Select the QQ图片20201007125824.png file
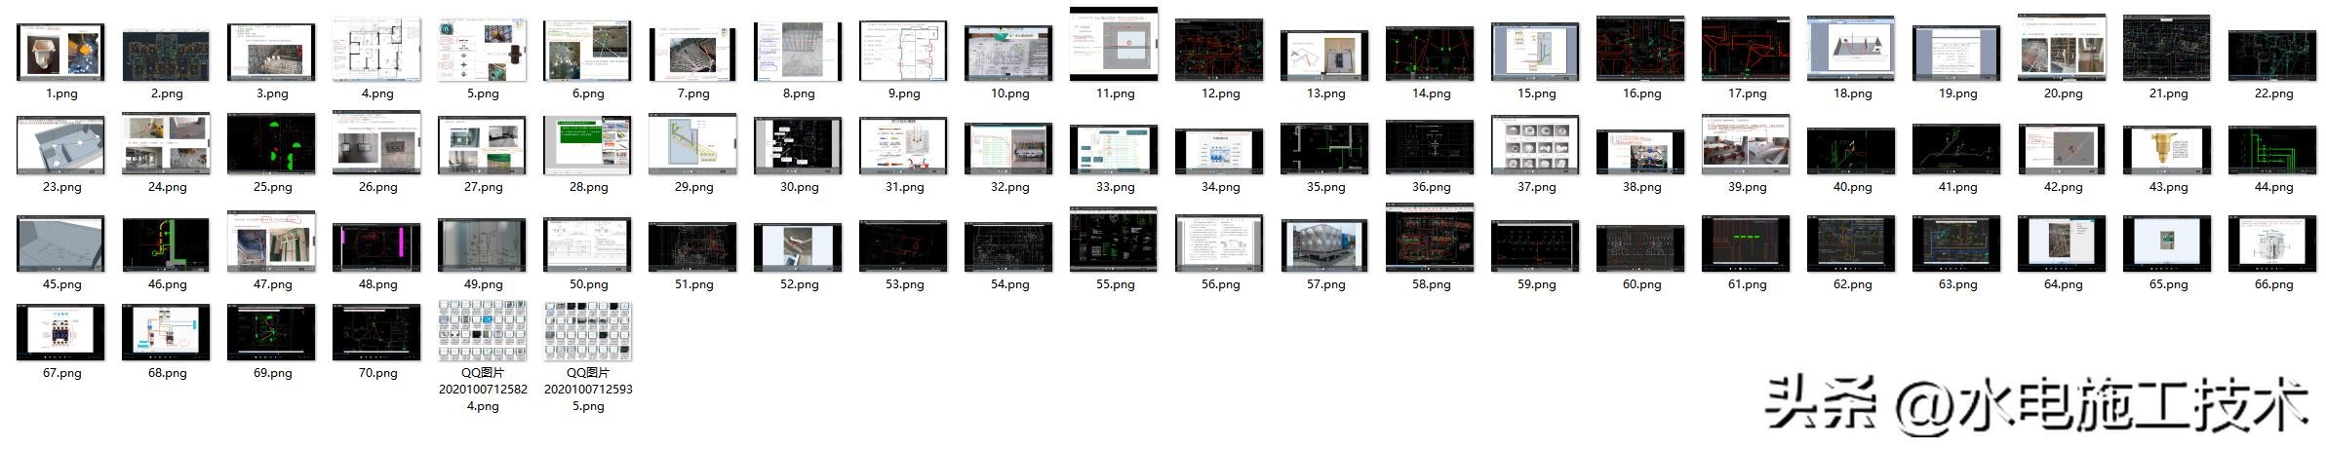 [x=482, y=332]
